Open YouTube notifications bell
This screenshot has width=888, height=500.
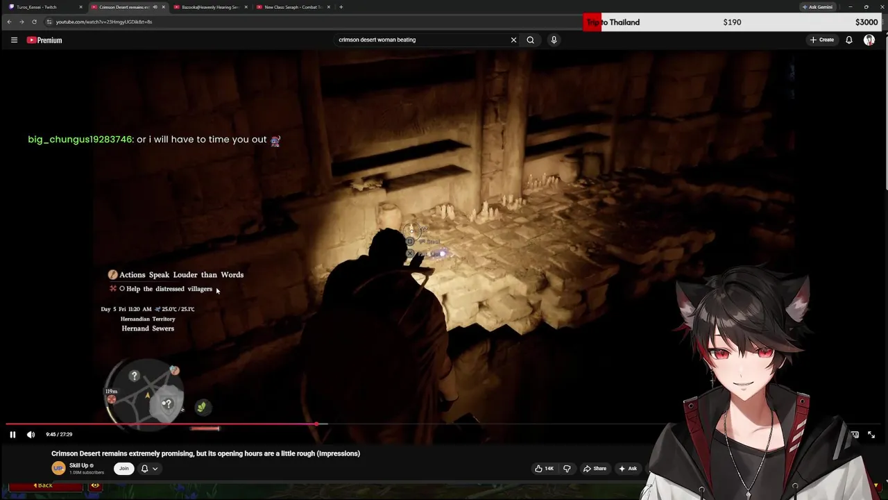pyautogui.click(x=848, y=40)
